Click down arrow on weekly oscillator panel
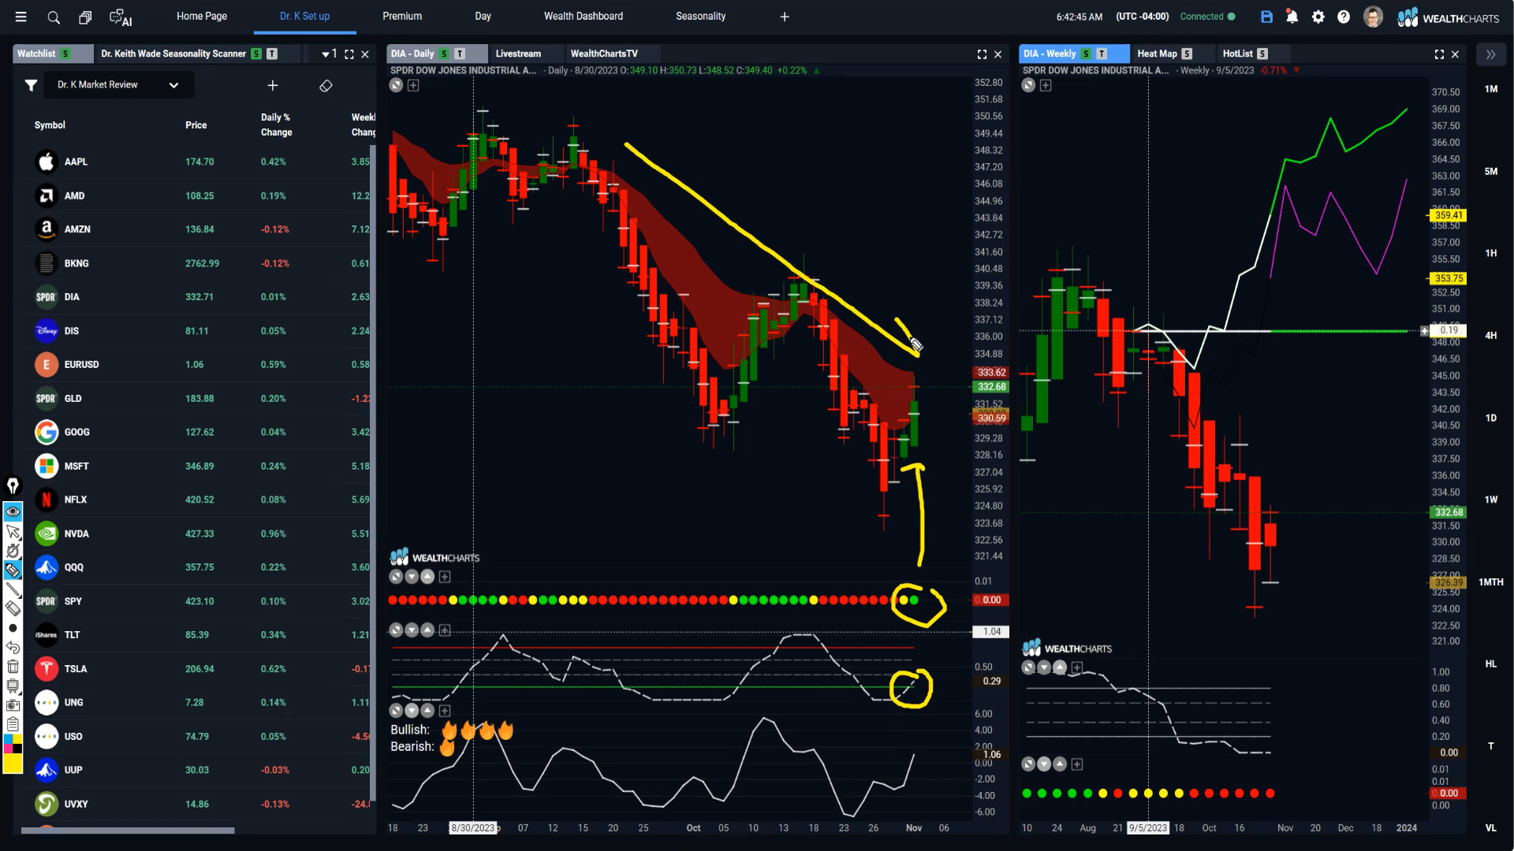This screenshot has width=1514, height=851. [x=1044, y=667]
